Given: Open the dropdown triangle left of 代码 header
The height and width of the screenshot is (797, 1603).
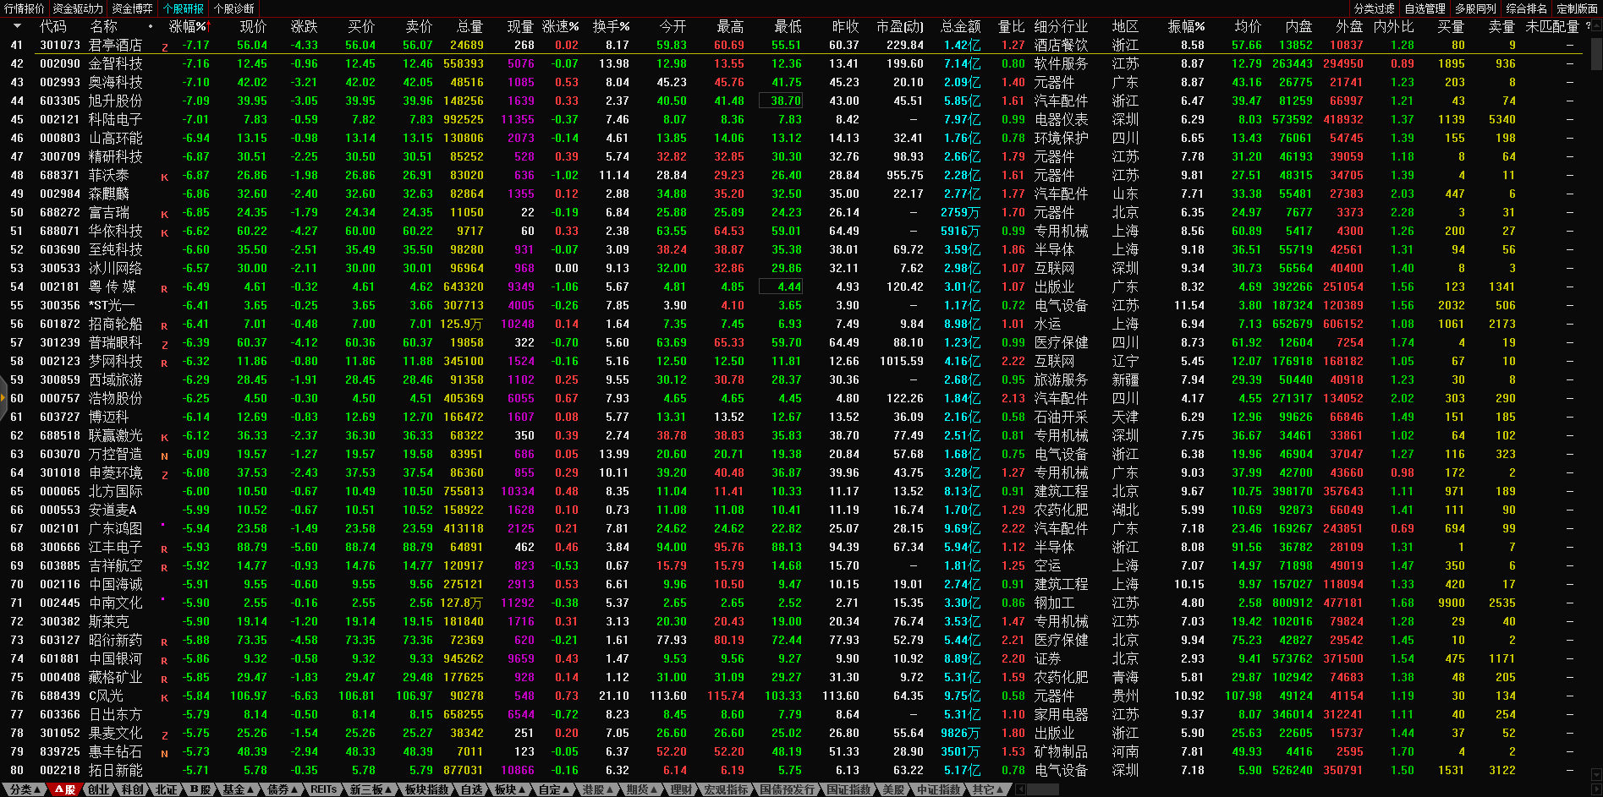Looking at the screenshot, I should (x=16, y=27).
